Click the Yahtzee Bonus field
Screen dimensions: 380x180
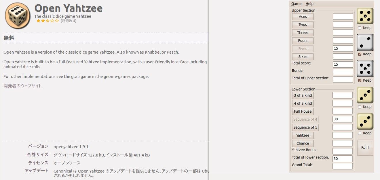click(343, 151)
